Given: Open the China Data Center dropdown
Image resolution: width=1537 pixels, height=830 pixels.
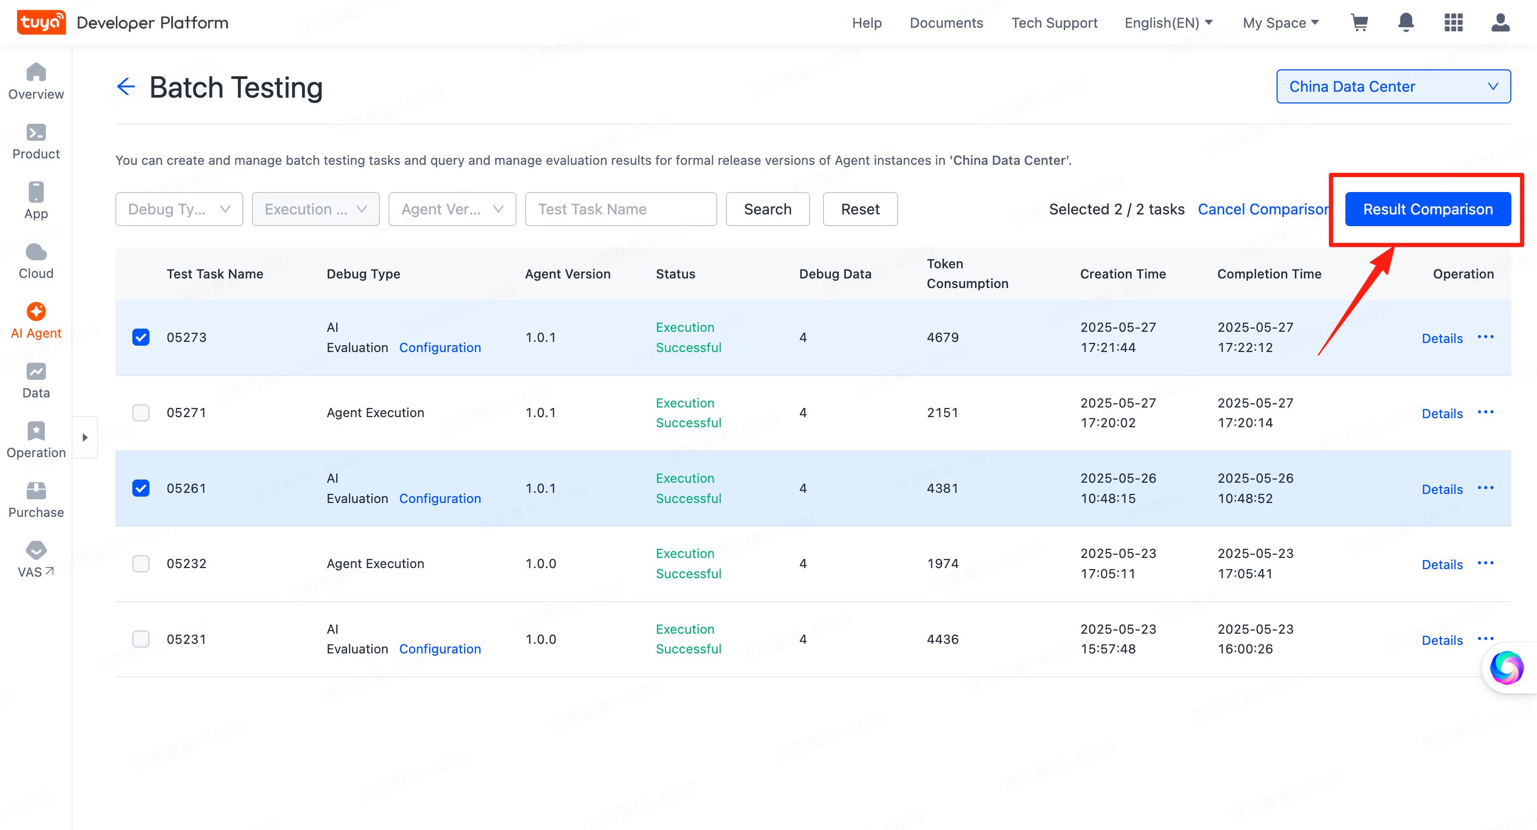Looking at the screenshot, I should click(x=1393, y=86).
